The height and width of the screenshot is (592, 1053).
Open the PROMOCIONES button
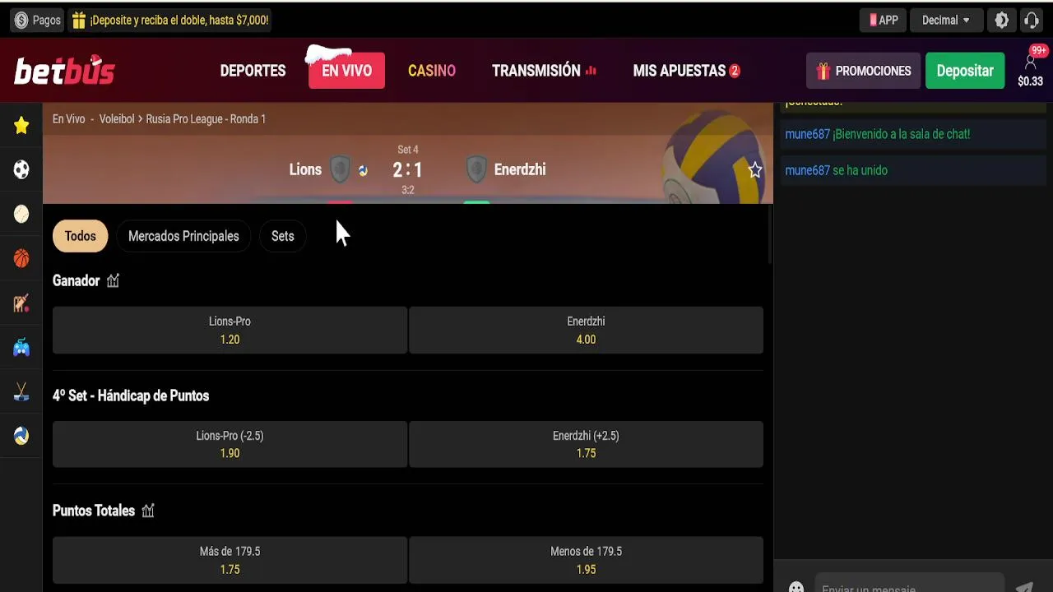click(x=863, y=71)
